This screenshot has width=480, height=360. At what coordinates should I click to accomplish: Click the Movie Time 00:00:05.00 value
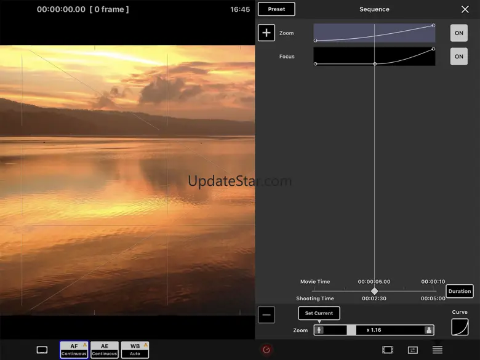pyautogui.click(x=374, y=281)
